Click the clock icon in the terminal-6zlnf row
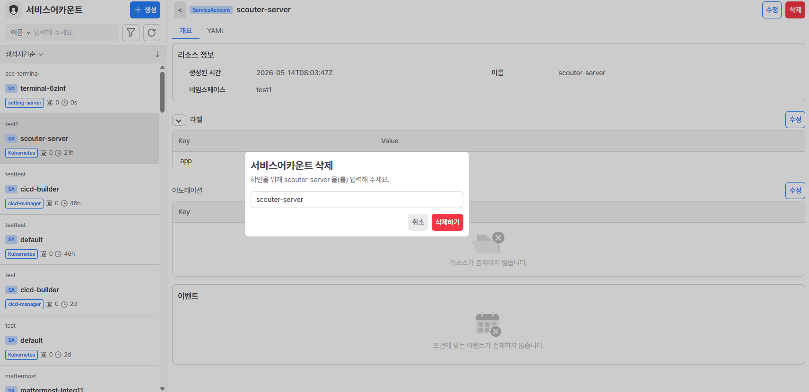The image size is (809, 392). coord(65,103)
